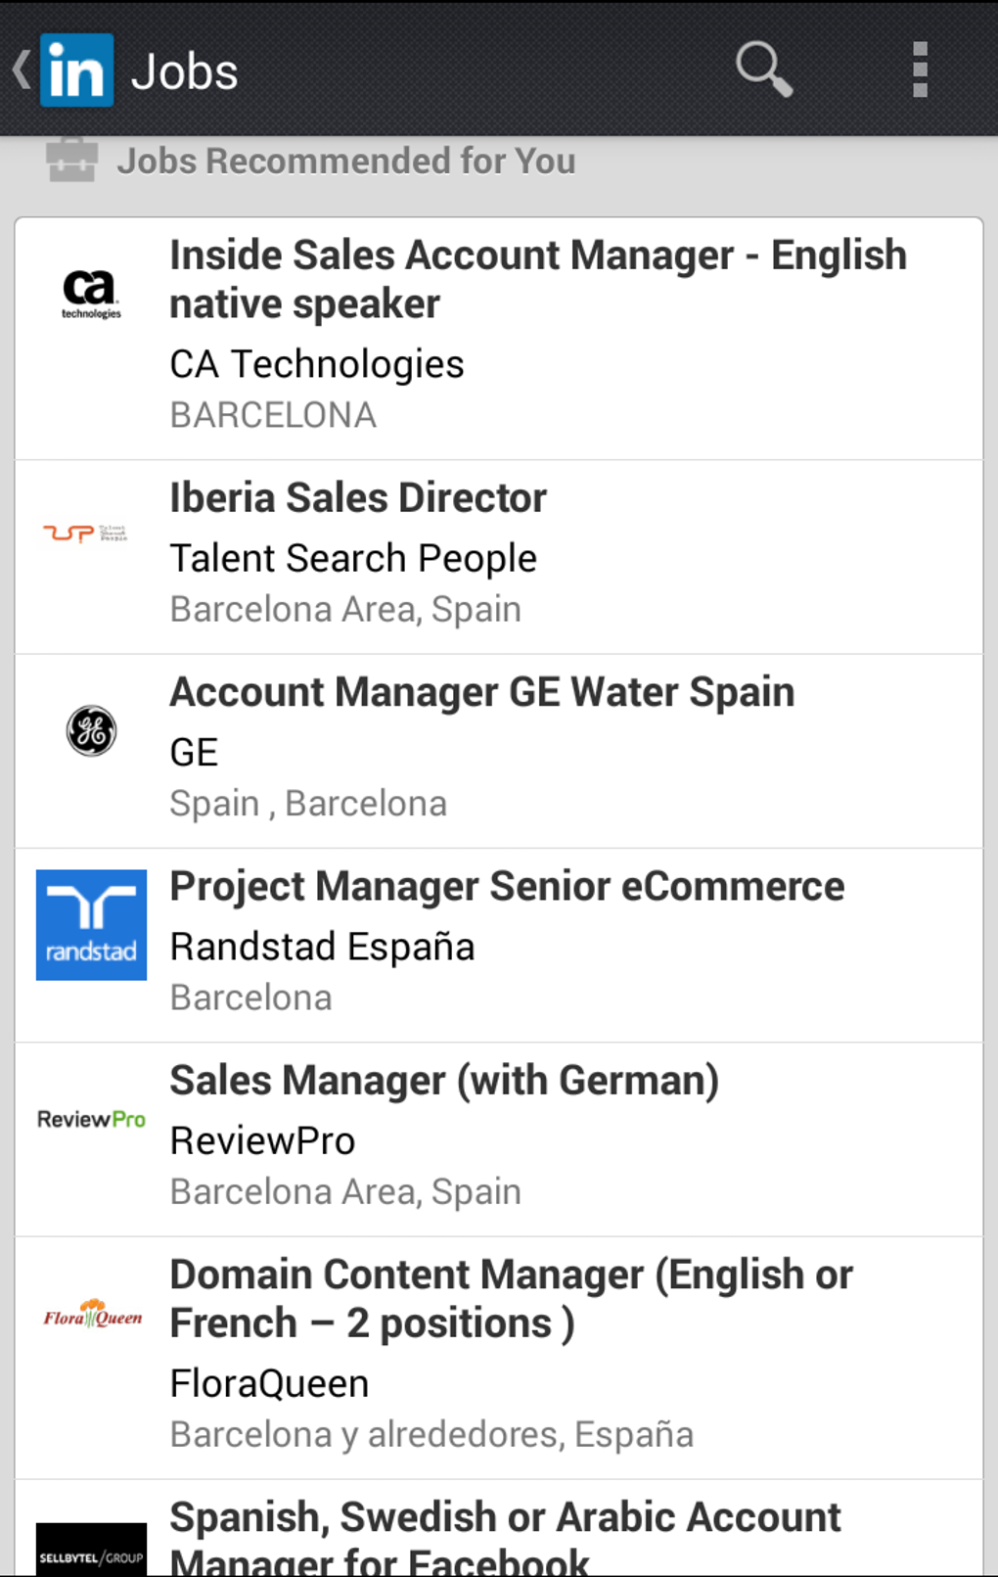Open the Iberia Sales Director listing
Screen dimensions: 998x1577
pos(358,498)
